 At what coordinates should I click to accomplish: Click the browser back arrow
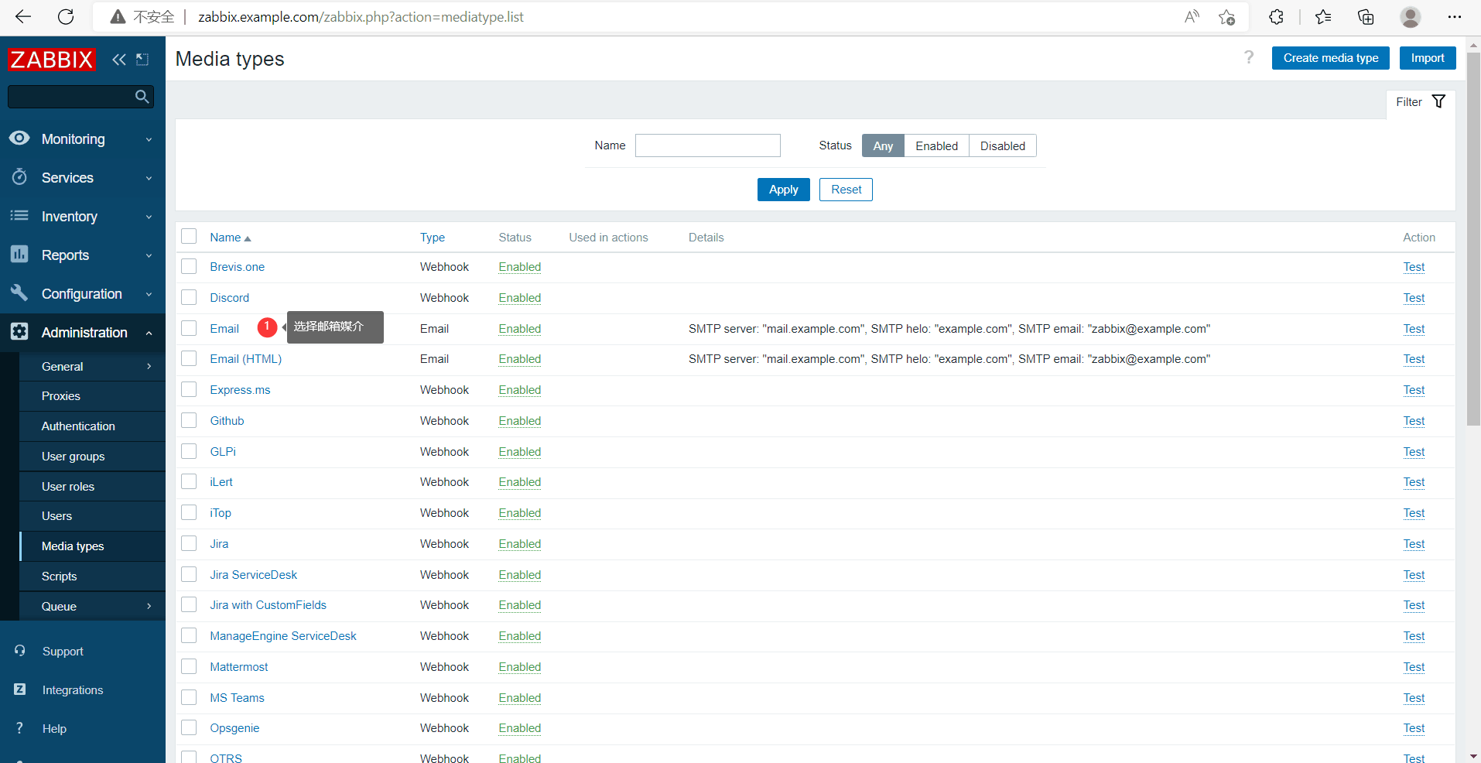click(23, 16)
